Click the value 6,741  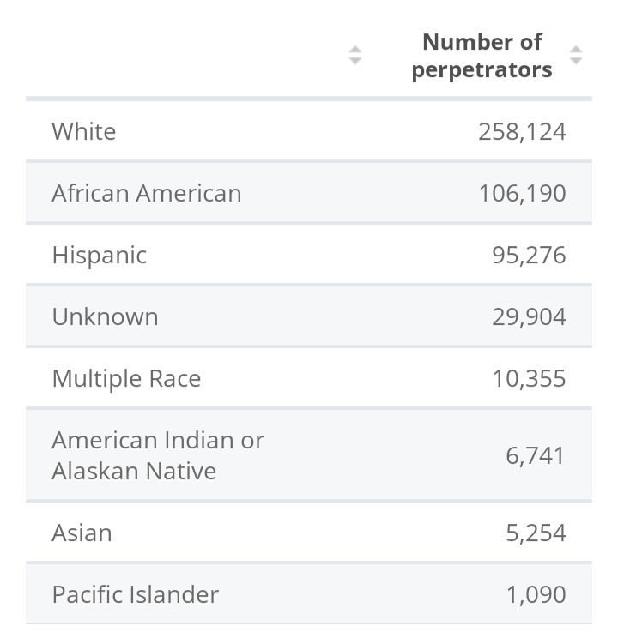(x=535, y=454)
